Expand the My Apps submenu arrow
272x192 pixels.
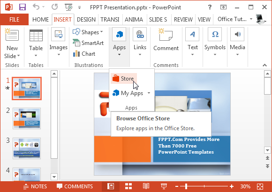click(x=149, y=93)
